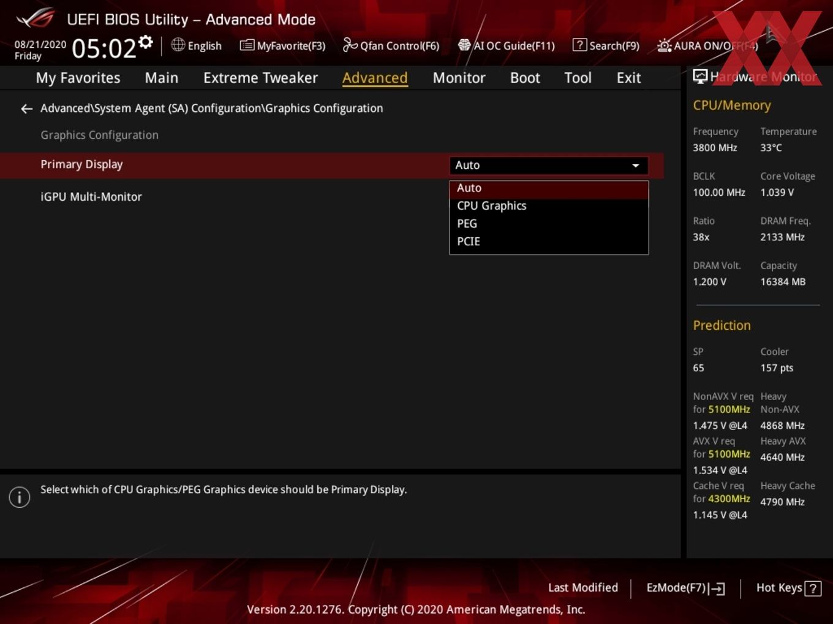
Task: Click the 1.475 V @L4 value
Action: click(x=720, y=426)
